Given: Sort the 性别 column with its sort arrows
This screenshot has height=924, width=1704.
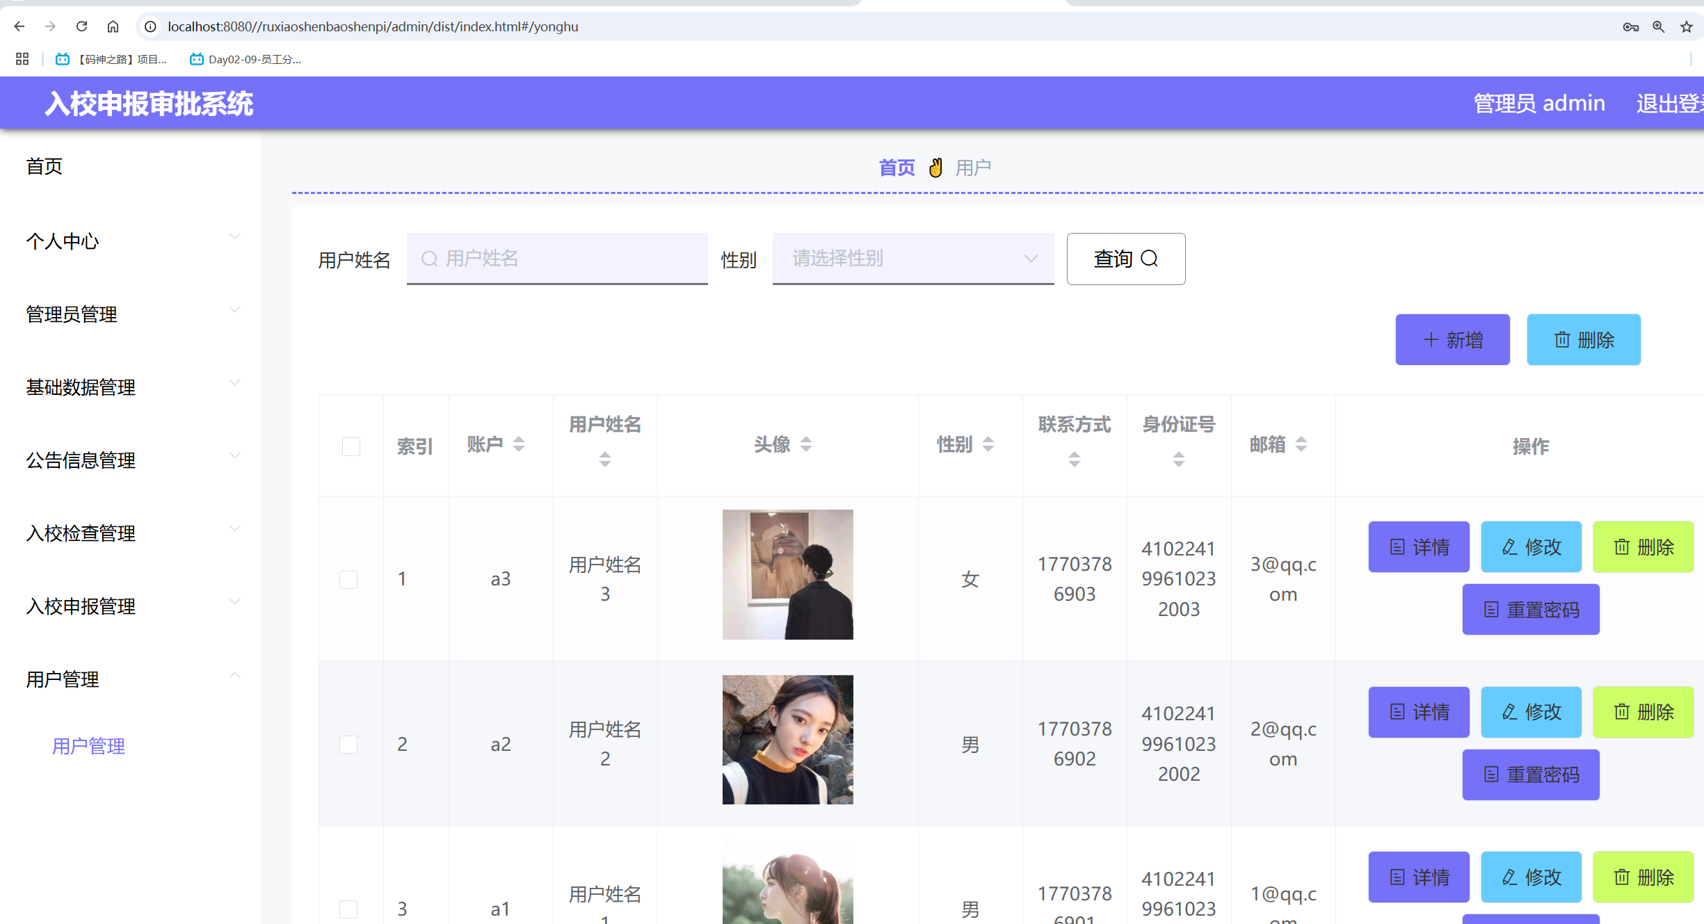Looking at the screenshot, I should 988,444.
